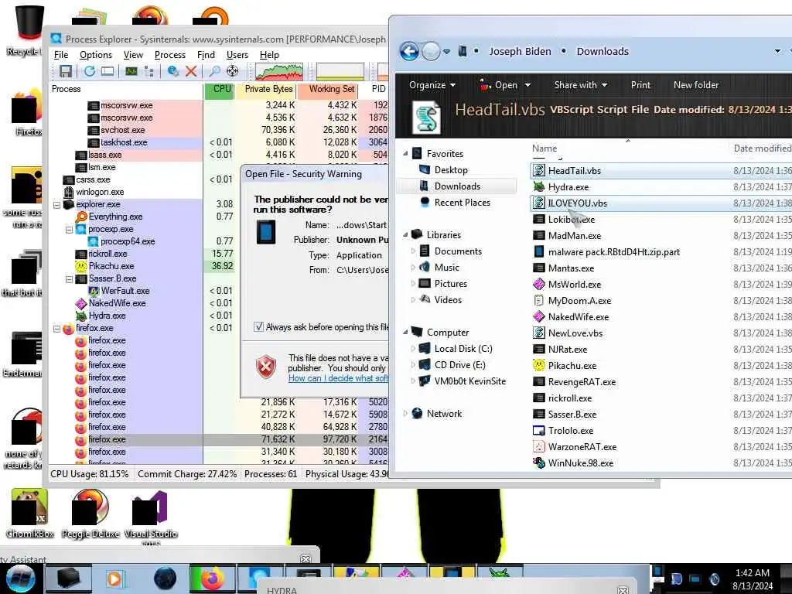Open the dropdown arrow next to Open
This screenshot has width=792, height=594.
coord(527,85)
